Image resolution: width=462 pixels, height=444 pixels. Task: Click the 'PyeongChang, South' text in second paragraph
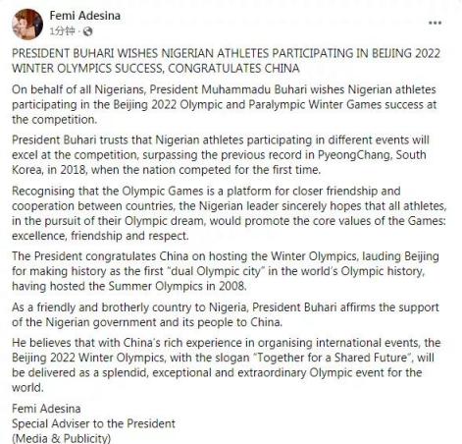point(372,155)
